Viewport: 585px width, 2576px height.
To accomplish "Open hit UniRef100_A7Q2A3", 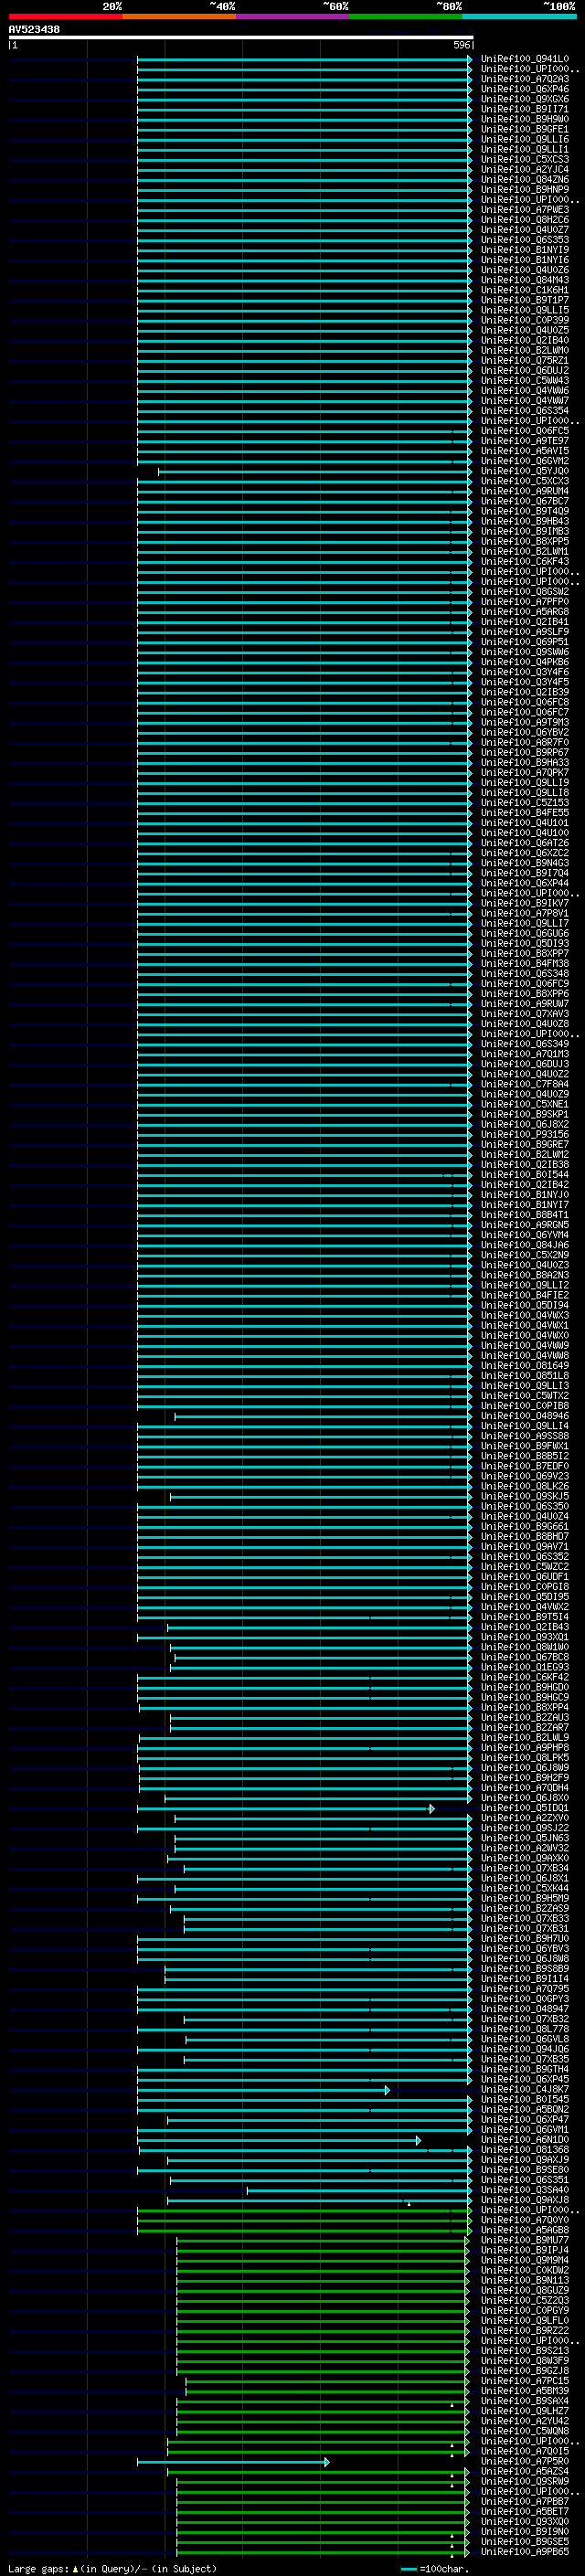I will tap(525, 79).
